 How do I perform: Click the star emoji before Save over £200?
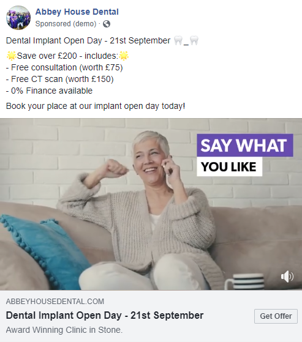coord(12,56)
